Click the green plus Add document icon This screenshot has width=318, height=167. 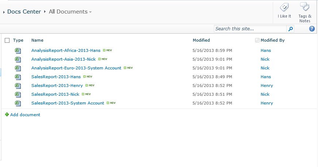pos(7,114)
